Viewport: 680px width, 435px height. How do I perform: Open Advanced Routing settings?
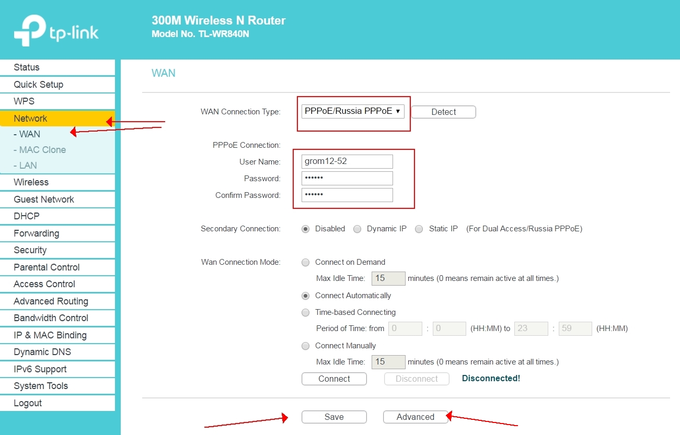coord(57,301)
